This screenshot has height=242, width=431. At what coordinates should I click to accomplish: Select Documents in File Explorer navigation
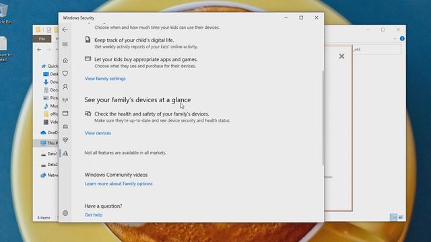(51, 90)
